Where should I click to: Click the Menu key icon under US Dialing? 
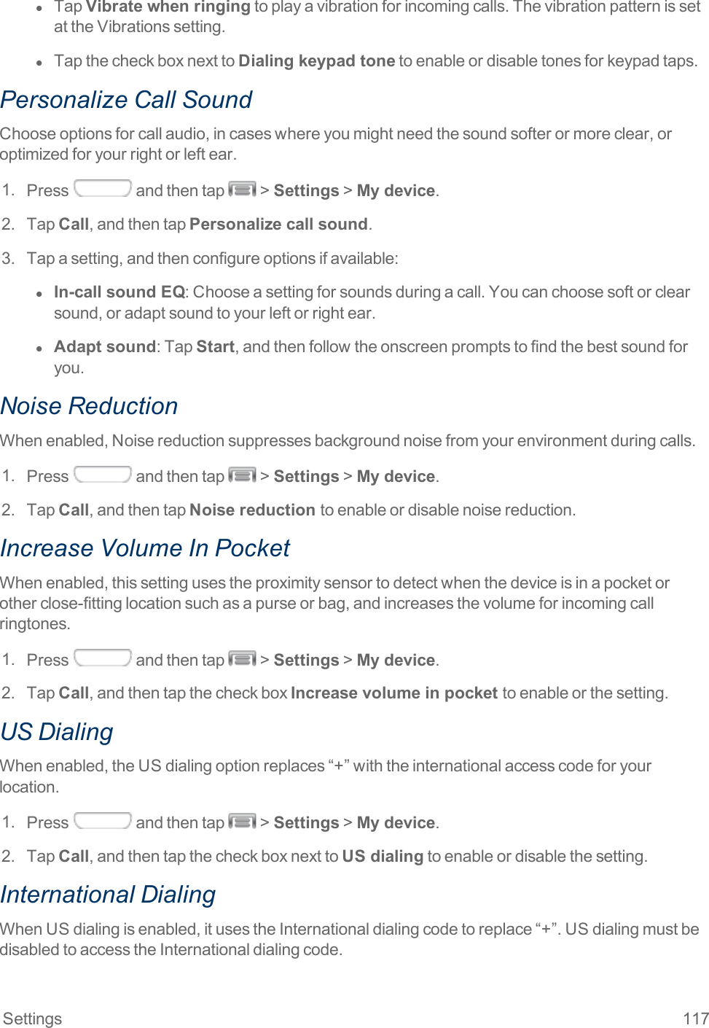tap(242, 822)
